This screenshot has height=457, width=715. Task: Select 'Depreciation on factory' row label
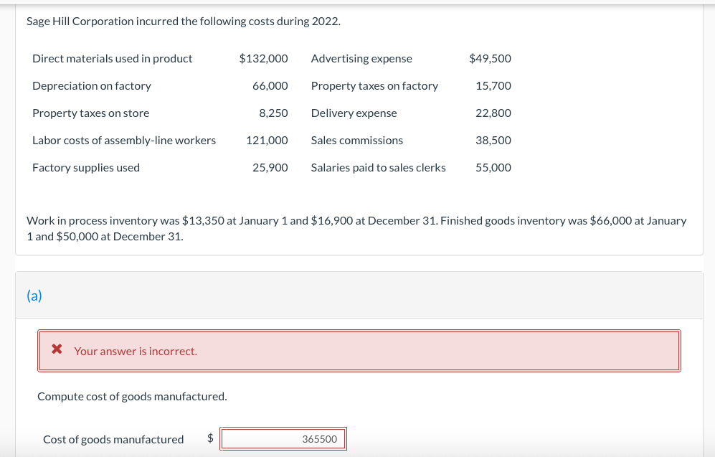tap(92, 86)
